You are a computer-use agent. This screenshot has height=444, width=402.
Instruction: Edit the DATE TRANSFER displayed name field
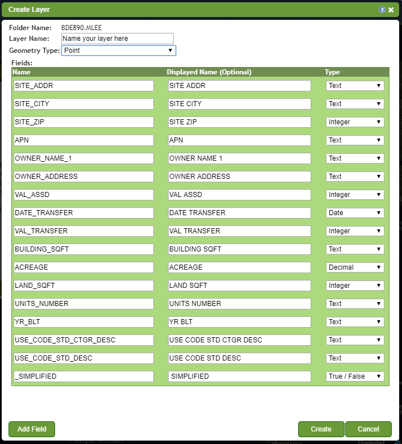[x=239, y=213]
